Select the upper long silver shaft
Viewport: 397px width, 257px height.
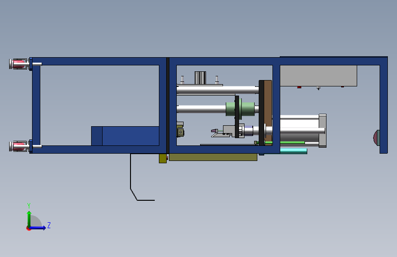point(218,90)
